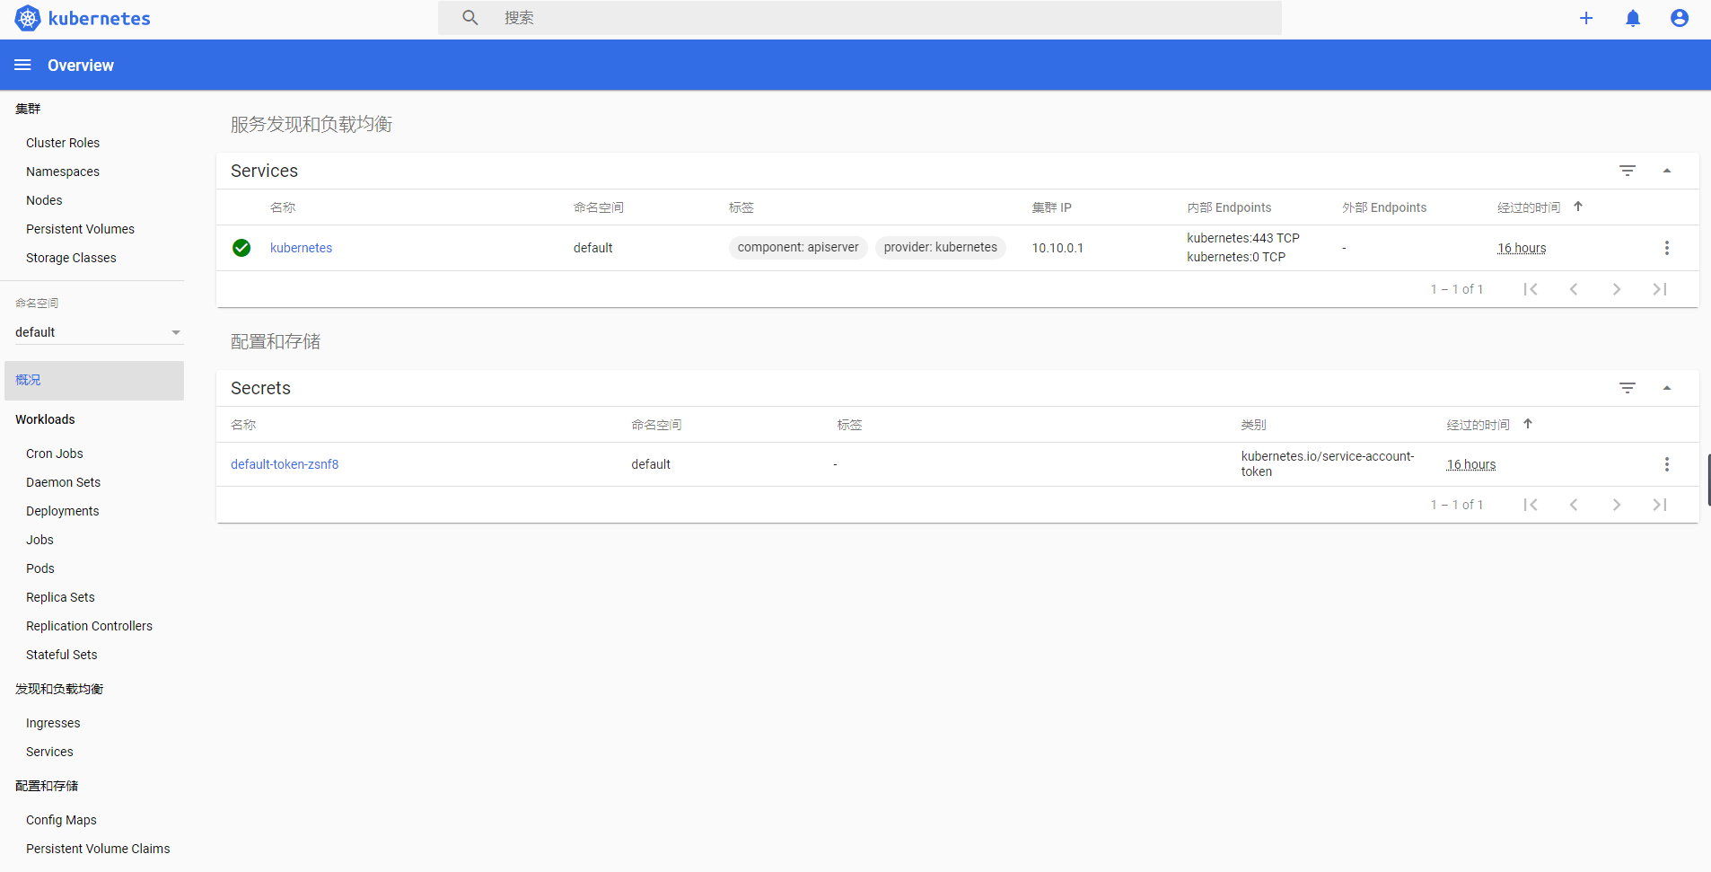
Task: Open the user account icon
Action: click(1680, 18)
